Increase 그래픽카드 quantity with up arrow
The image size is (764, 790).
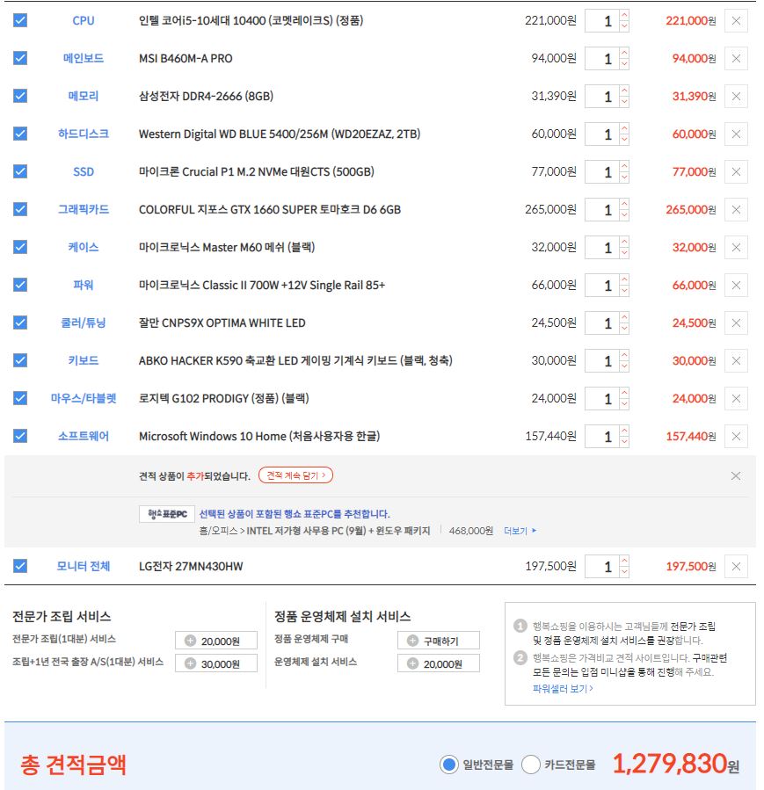coord(624,205)
